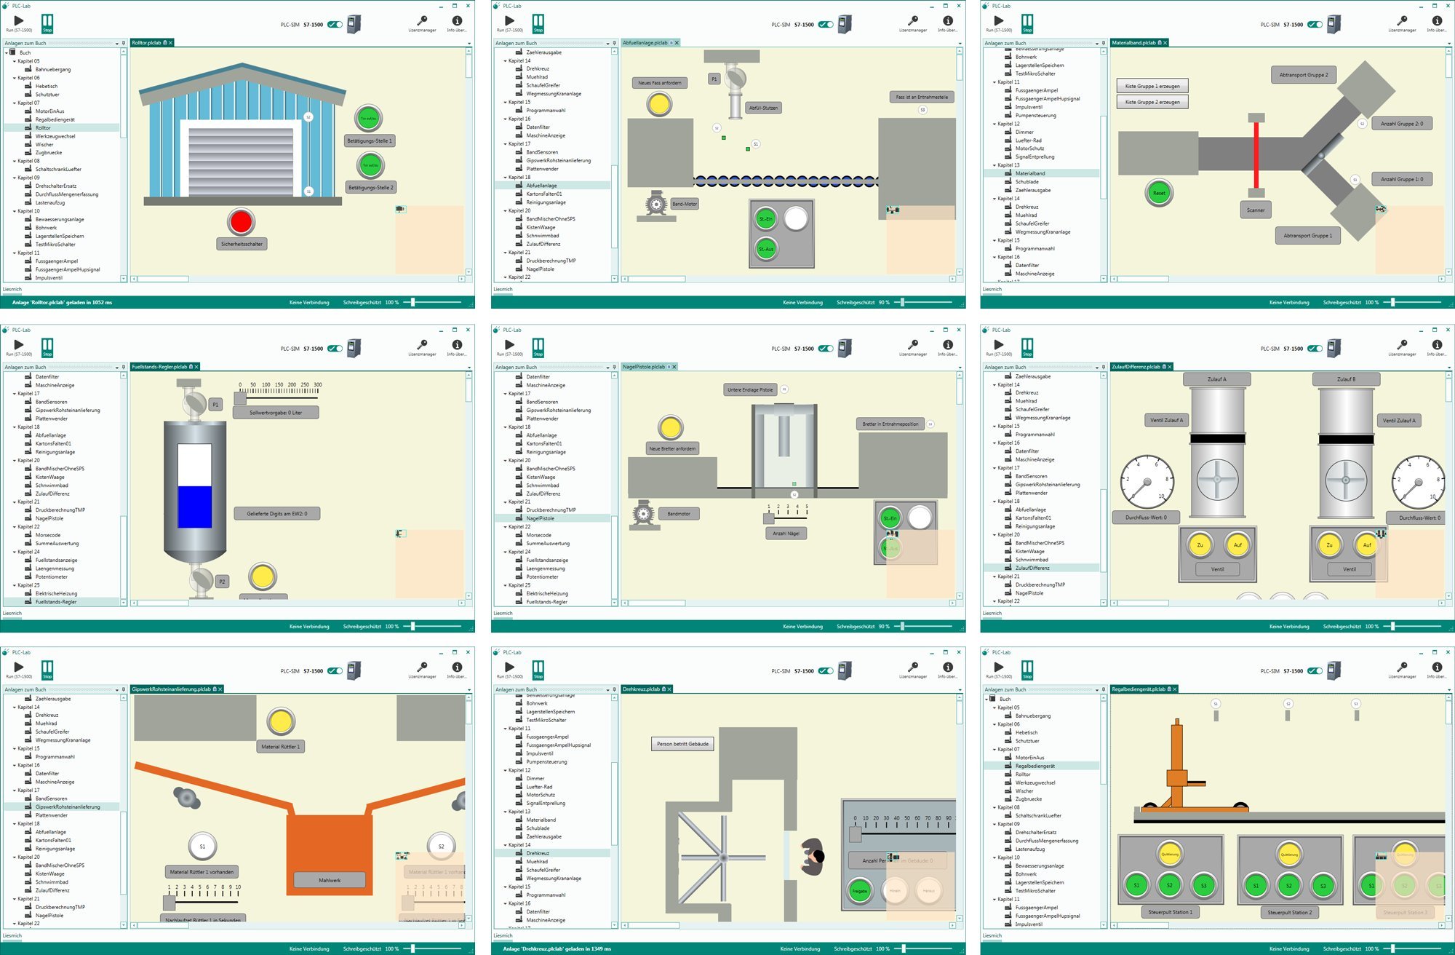Toggle PLC-SIM switch in the NagelPistole window
Screen dimensions: 1455x955
826,349
